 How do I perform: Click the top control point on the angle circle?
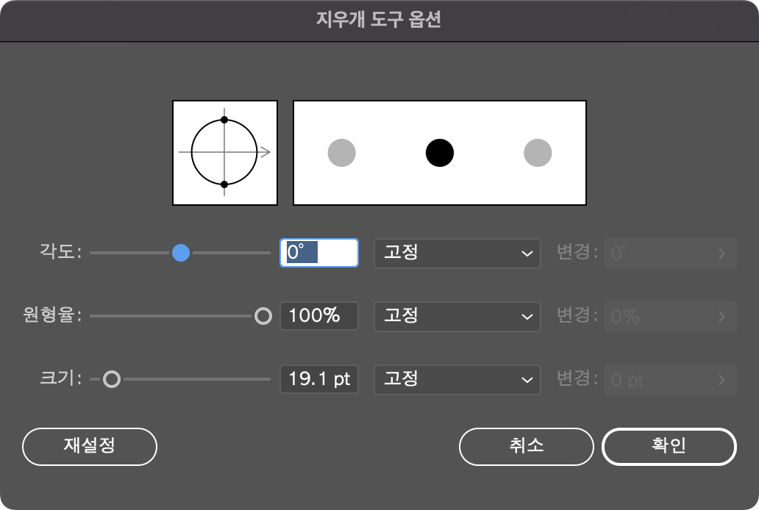pyautogui.click(x=224, y=118)
